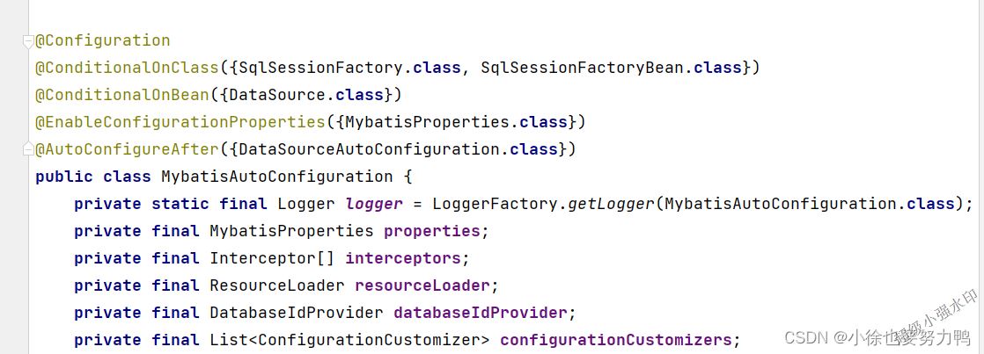Click the @EnableConfigurationProperties annotation
Image resolution: width=984 pixels, height=354 pixels.
click(x=180, y=122)
